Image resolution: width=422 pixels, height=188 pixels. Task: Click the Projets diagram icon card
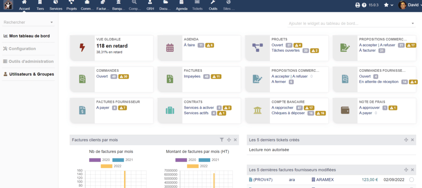[x=258, y=48]
